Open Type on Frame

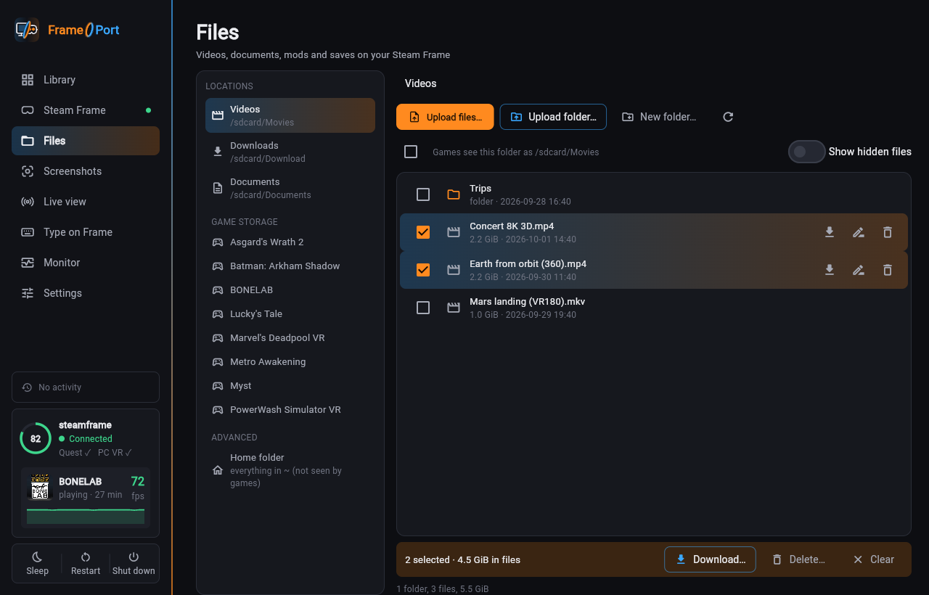(86, 232)
